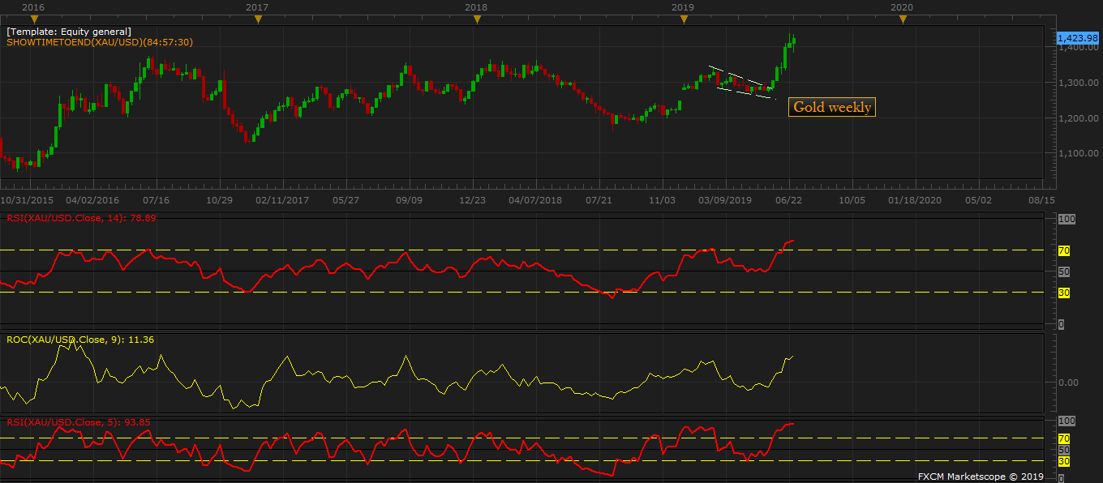Click the 50 level tag in RSI 5 pane
The height and width of the screenshot is (483, 1103).
coord(1064,450)
